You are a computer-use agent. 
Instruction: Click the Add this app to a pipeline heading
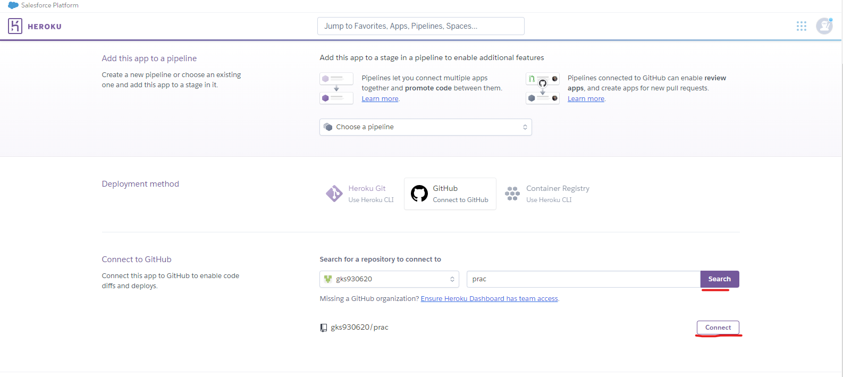[149, 58]
